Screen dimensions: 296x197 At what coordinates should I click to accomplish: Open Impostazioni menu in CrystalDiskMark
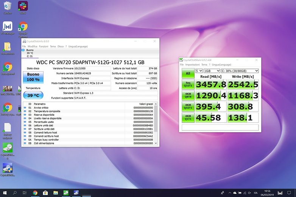coord(192,65)
